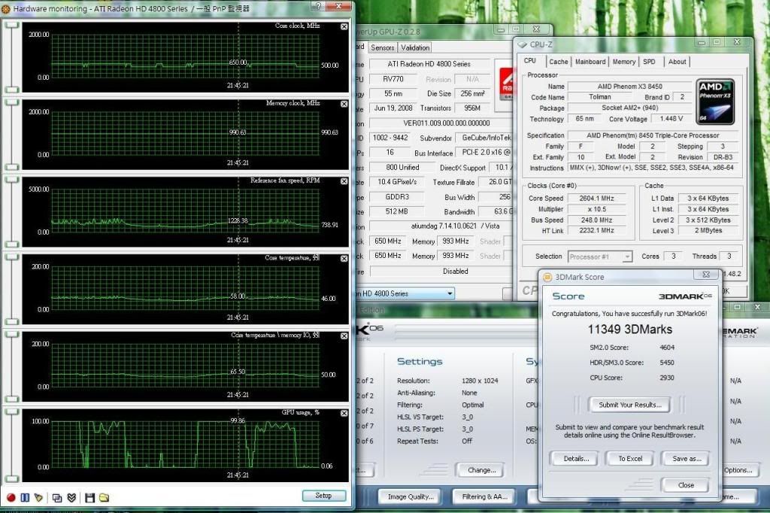Click the 3DMark Score window title icon
The image size is (770, 513).
547,277
